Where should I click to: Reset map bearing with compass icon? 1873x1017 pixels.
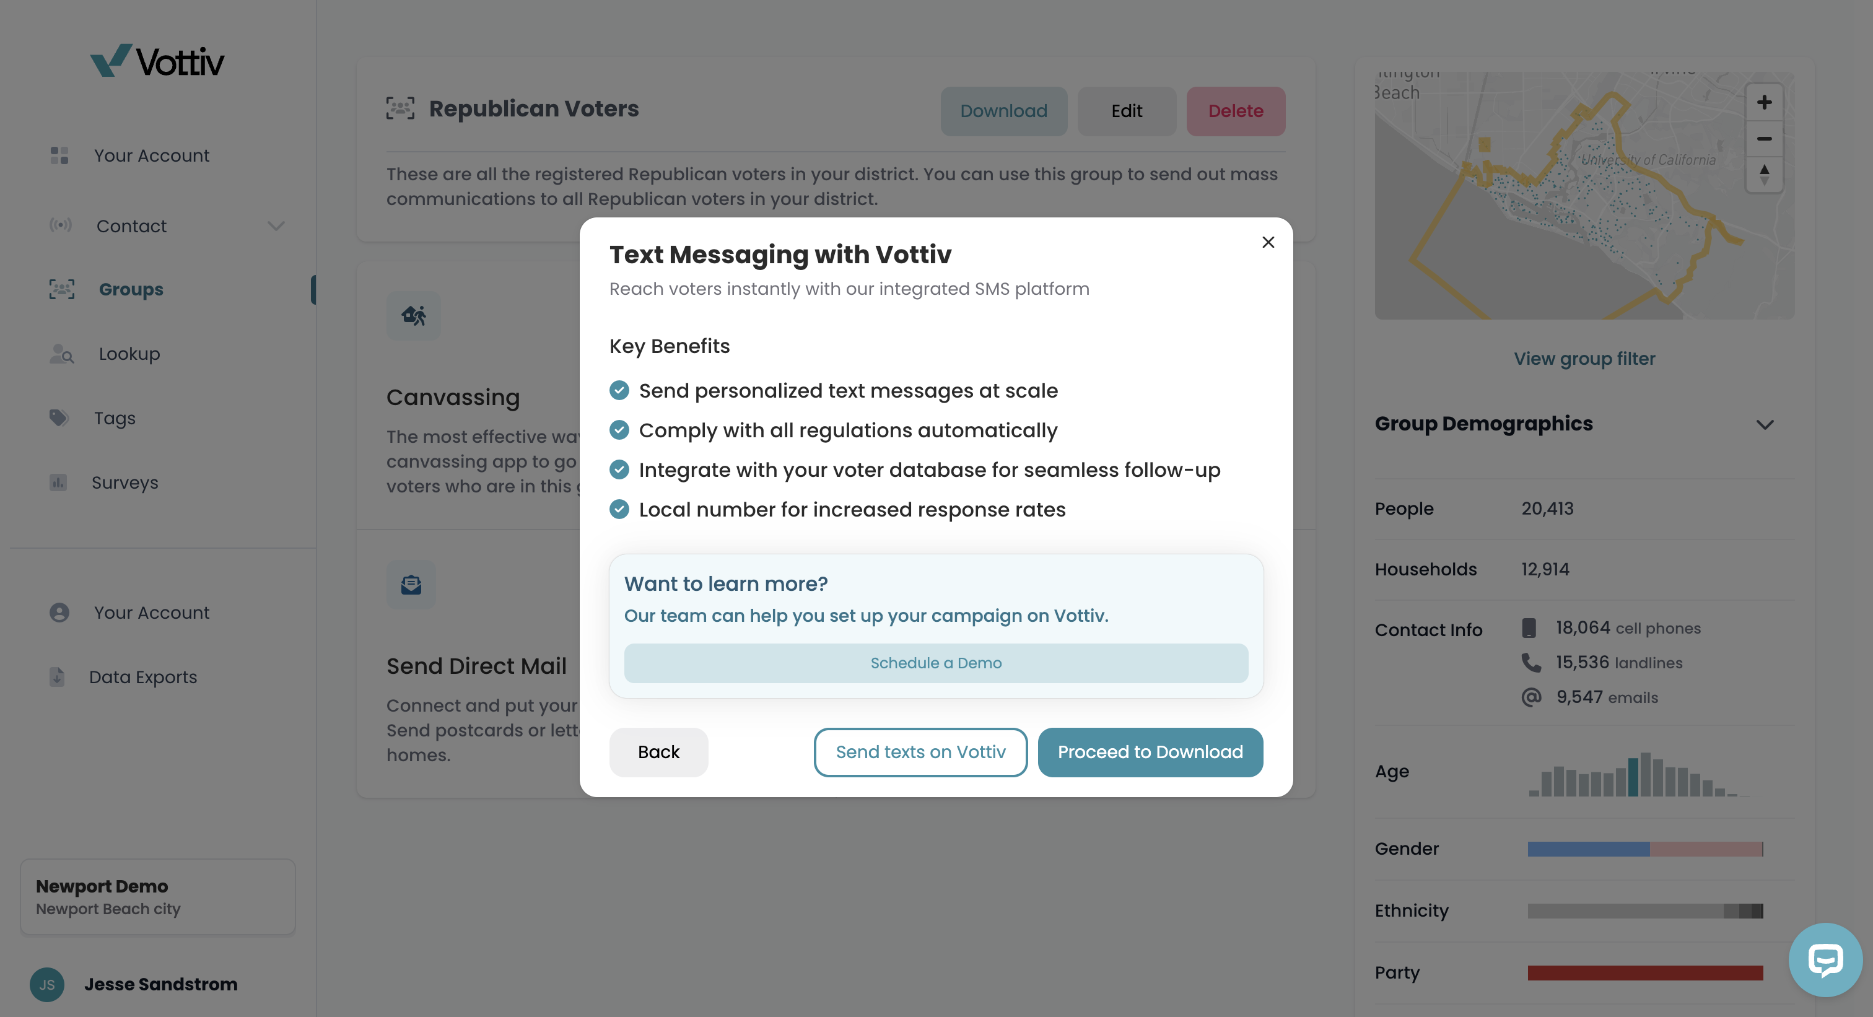click(1764, 175)
